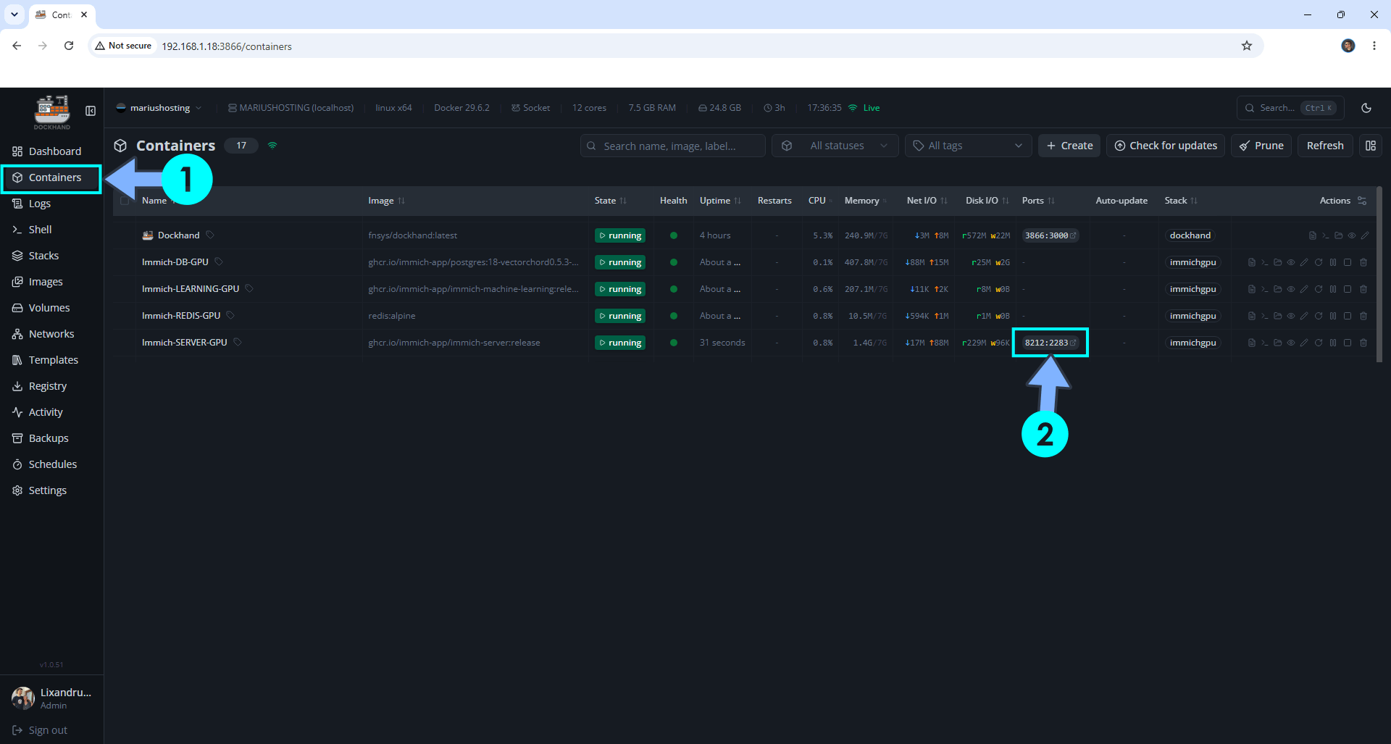
Task: Open column settings next to Actions
Action: [x=1362, y=201]
